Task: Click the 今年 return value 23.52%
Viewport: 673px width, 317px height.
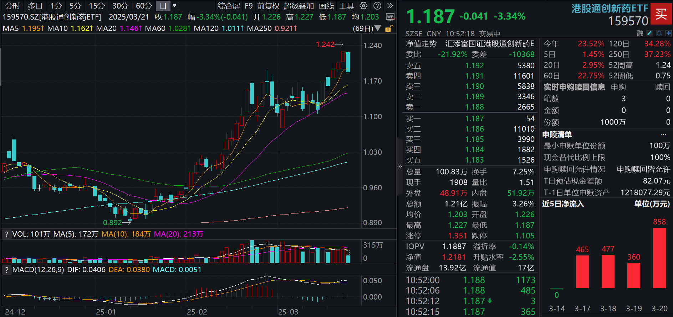Action: 591,44
